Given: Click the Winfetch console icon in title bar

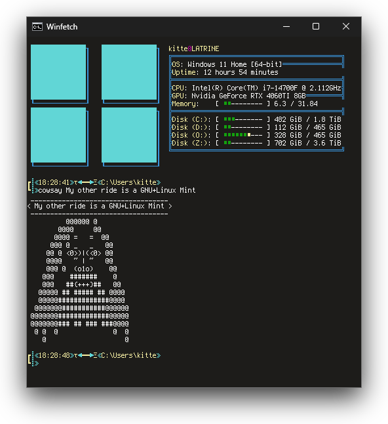Looking at the screenshot, I should pyautogui.click(x=37, y=27).
